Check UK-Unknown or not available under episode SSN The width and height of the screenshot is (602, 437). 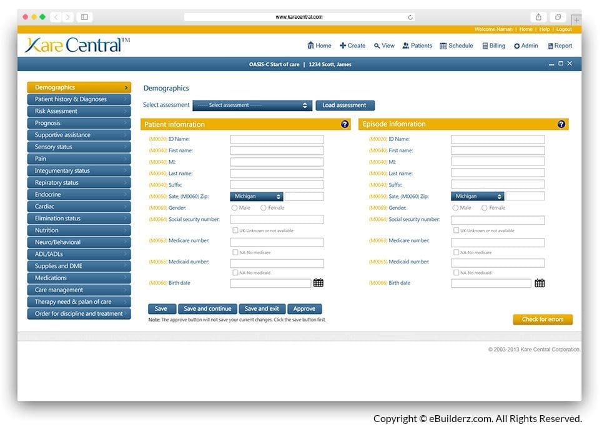point(456,230)
